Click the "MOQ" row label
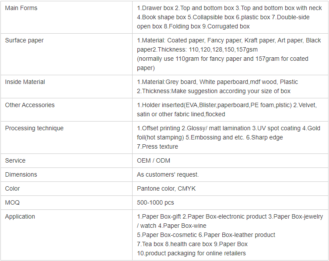Screen dimensions: 329x261 point(12,202)
